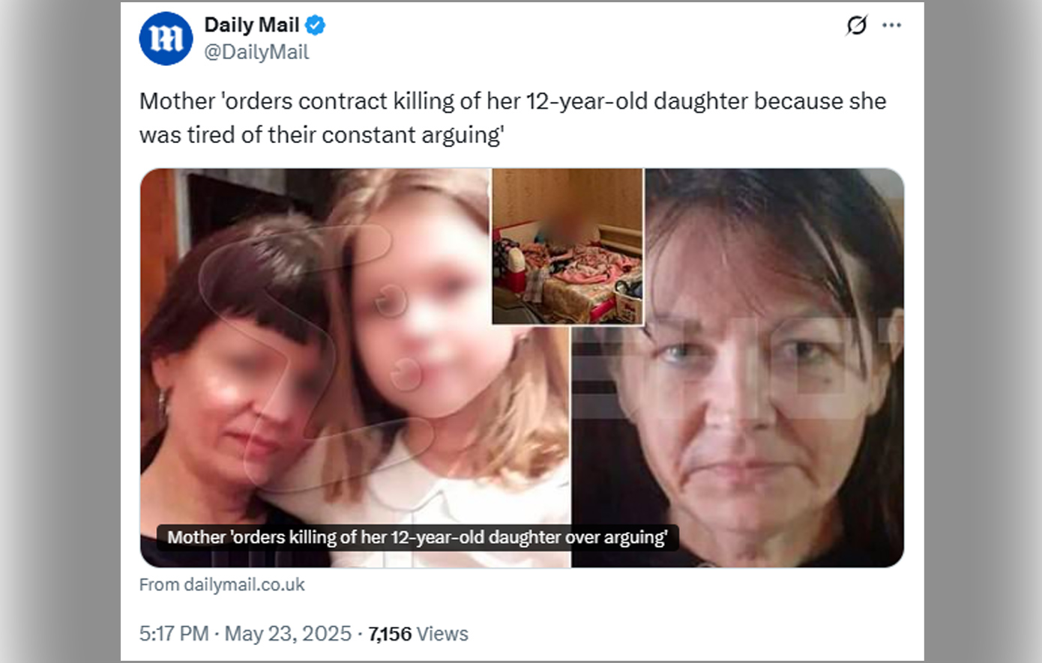Click the Daily Mail display name
This screenshot has width=1042, height=663.
252,25
